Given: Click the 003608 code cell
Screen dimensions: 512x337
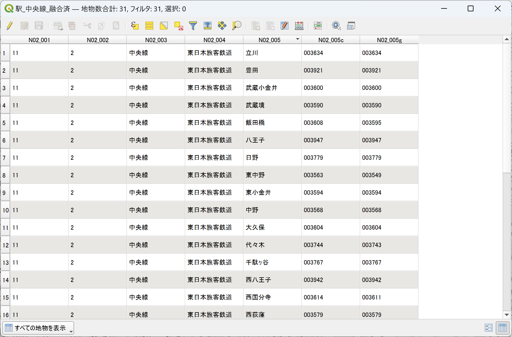Looking at the screenshot, I should click(x=331, y=123).
